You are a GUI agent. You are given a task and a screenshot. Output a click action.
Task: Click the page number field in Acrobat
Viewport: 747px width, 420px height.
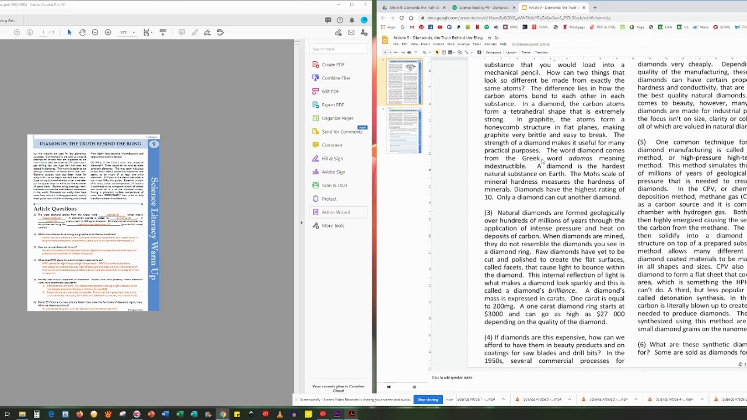tap(44, 32)
